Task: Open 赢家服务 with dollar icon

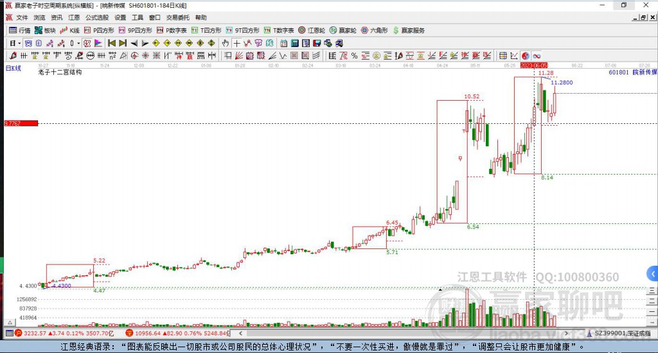Action: pyautogui.click(x=409, y=30)
